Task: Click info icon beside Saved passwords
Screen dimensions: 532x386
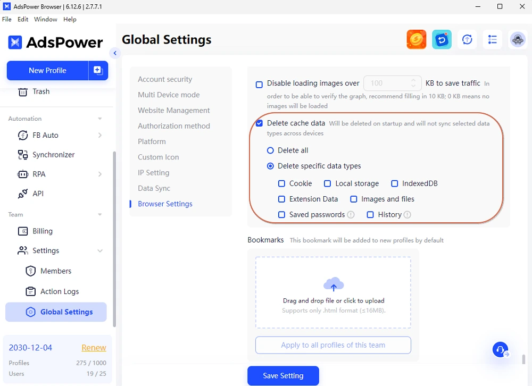Action: coord(351,215)
